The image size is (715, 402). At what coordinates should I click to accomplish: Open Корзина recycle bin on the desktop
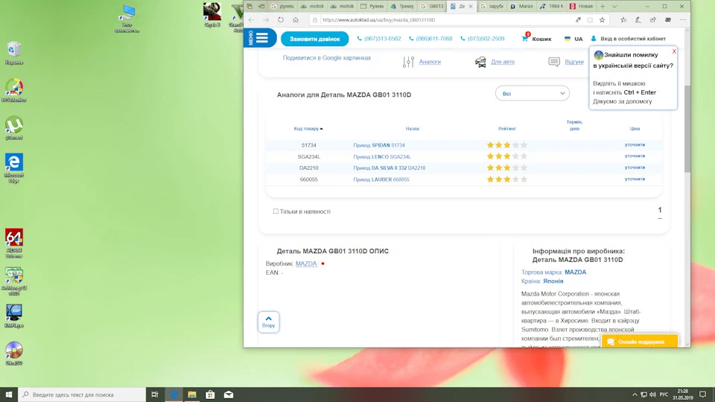click(x=14, y=53)
